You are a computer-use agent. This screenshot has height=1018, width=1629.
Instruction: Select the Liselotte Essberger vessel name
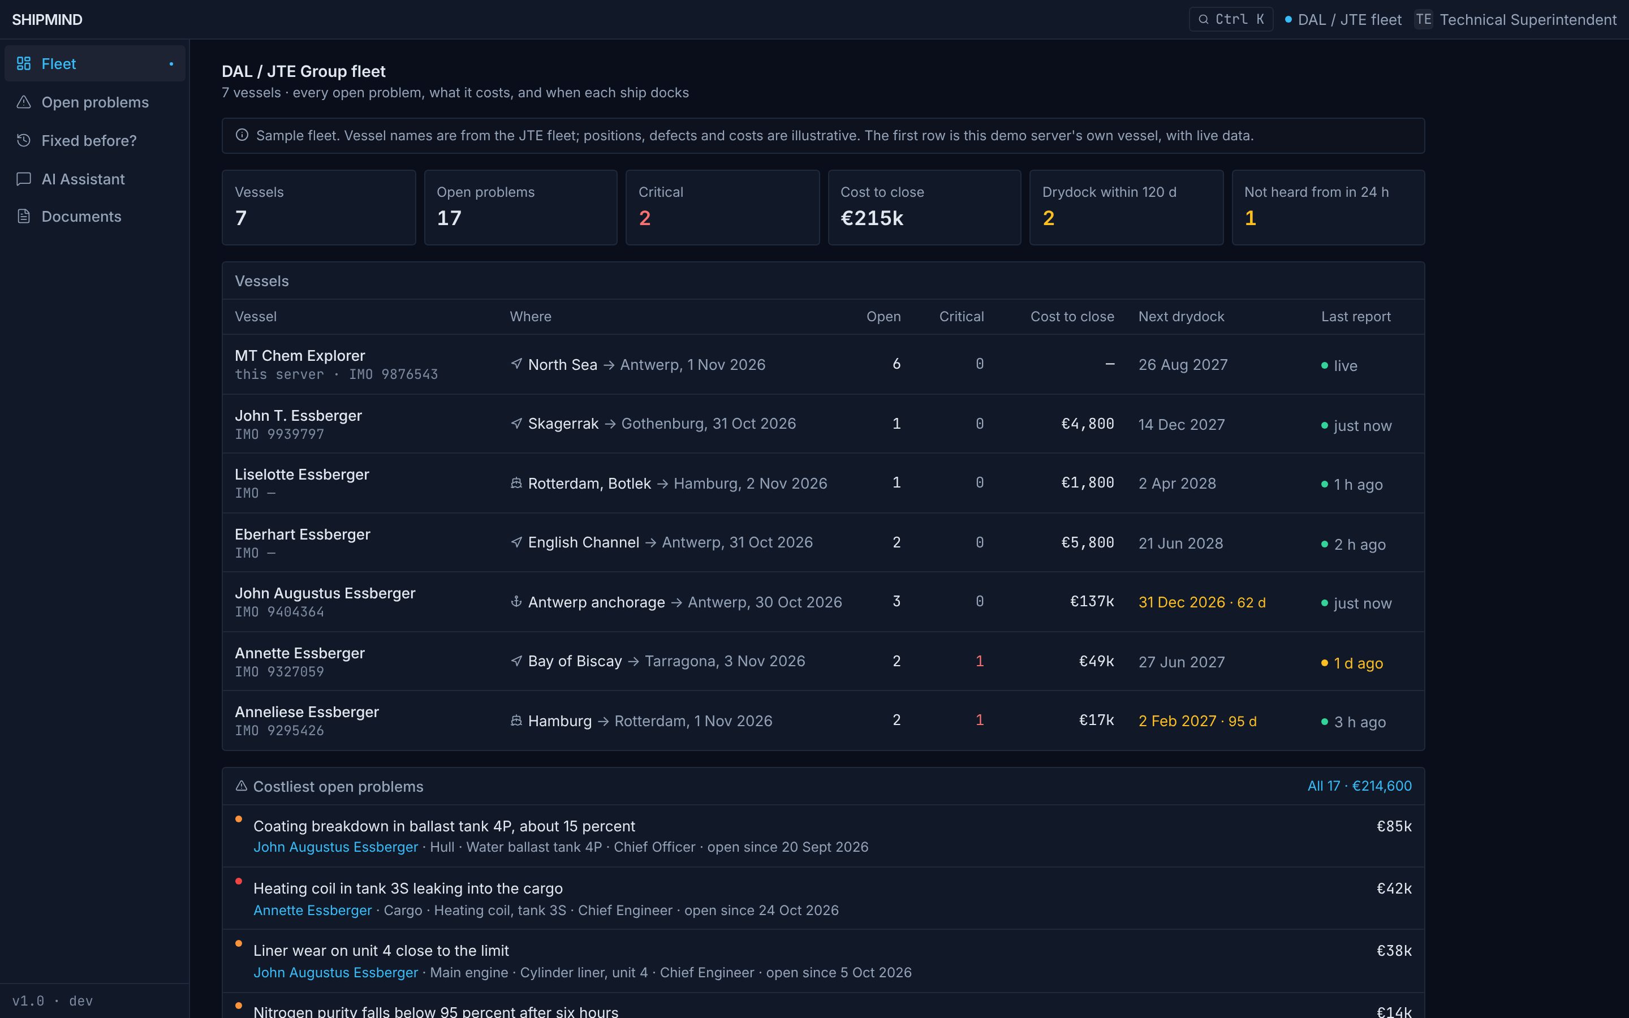click(x=301, y=474)
